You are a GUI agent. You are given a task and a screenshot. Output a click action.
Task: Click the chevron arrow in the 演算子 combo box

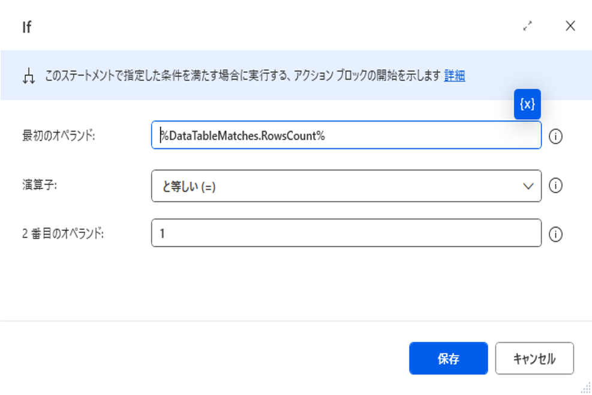[528, 186]
